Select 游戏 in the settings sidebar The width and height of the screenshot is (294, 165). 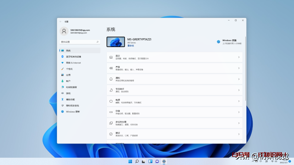(68, 93)
